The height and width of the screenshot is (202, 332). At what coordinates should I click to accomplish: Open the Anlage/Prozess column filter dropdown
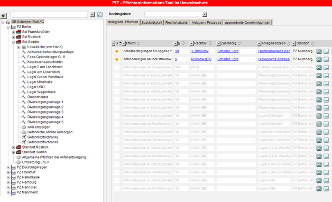[x=259, y=43]
